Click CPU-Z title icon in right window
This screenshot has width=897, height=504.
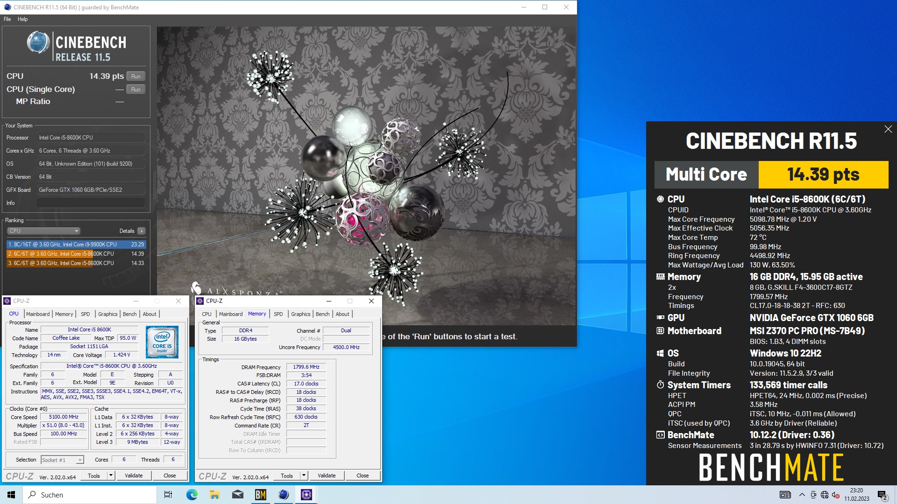(x=200, y=301)
